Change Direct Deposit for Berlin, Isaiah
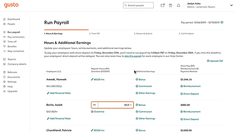This screenshot has width=235, height=132. 190,119
